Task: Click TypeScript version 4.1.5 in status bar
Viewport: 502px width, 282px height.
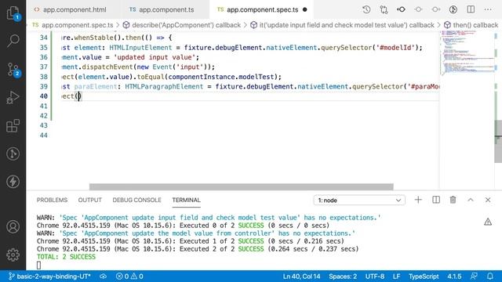Action: 454,277
